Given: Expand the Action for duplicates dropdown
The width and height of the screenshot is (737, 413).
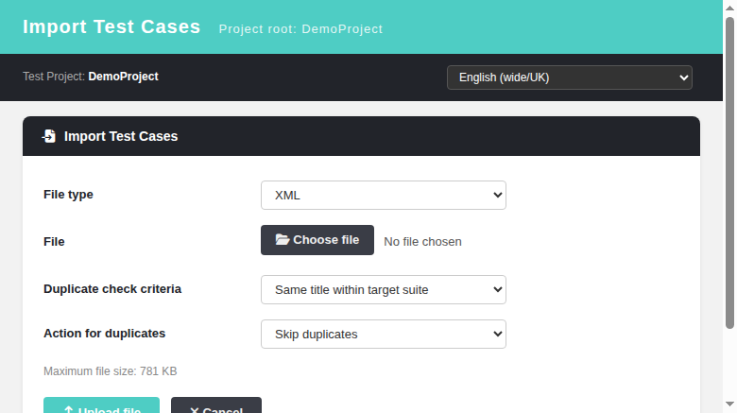Looking at the screenshot, I should click(383, 334).
